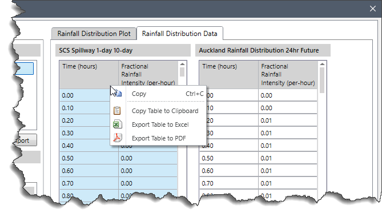Viewport: 382px width, 217px height.
Task: Close the dialog window
Action: (x=372, y=9)
